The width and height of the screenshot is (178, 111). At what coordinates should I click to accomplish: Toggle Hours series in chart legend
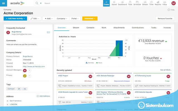99,63
